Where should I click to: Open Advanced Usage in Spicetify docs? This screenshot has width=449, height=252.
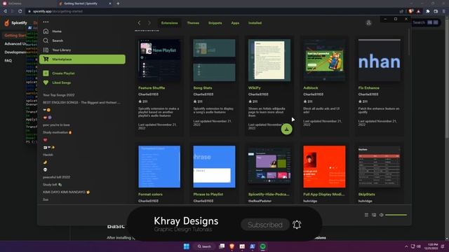pos(15,43)
